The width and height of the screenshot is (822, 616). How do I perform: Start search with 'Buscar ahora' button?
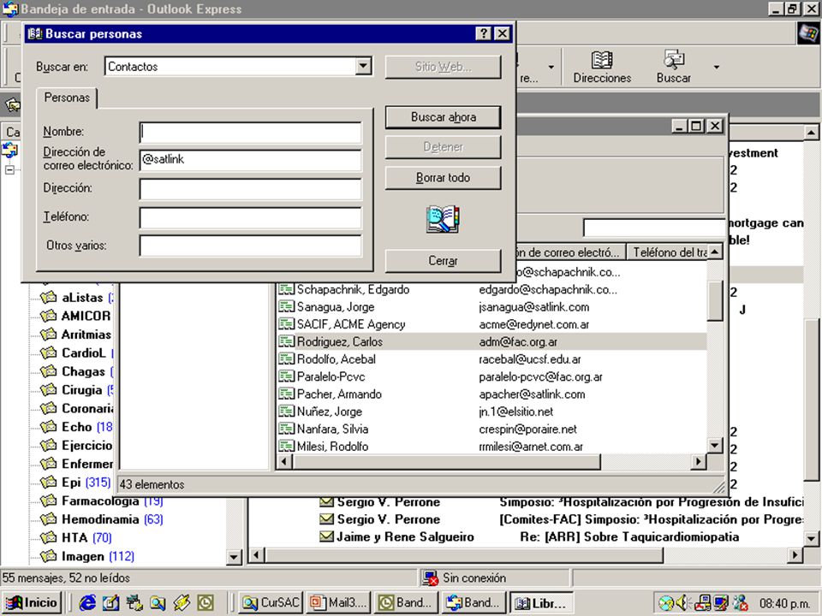[443, 117]
